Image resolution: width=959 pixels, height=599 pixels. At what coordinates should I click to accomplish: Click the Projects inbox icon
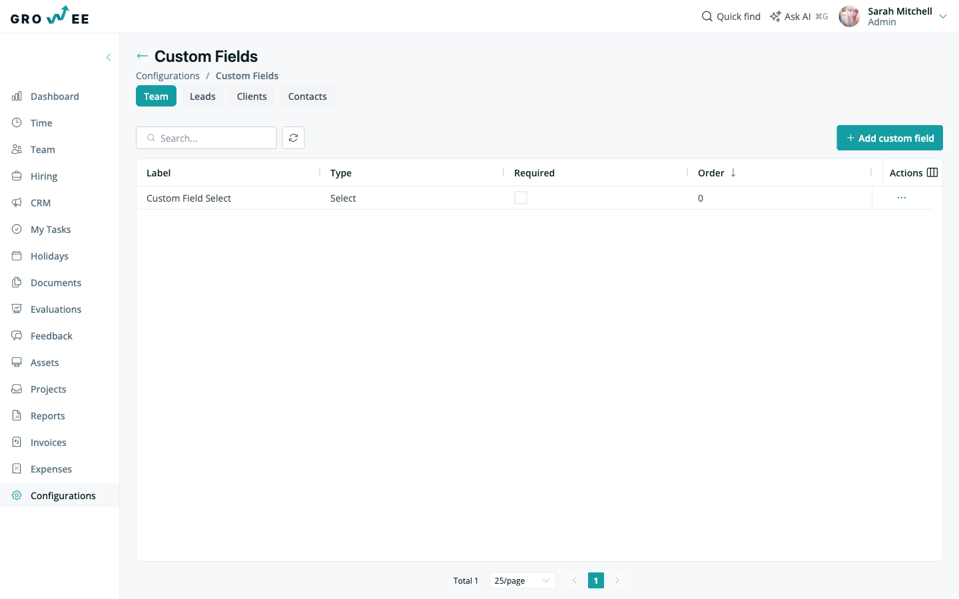click(17, 389)
